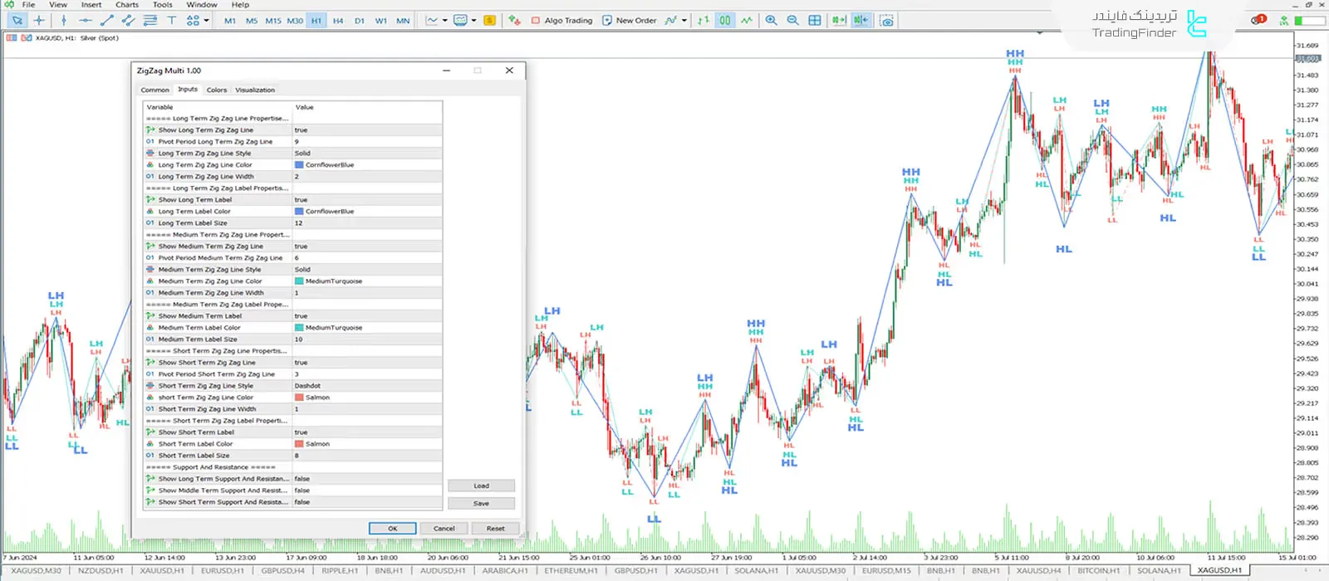Viewport: 1329px width, 581px height.
Task: Toggle Show Short Term Support And Resistance value
Action: [365, 502]
